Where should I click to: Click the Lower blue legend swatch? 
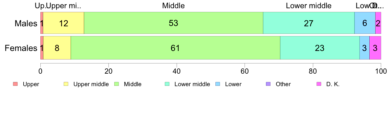point(218,84)
